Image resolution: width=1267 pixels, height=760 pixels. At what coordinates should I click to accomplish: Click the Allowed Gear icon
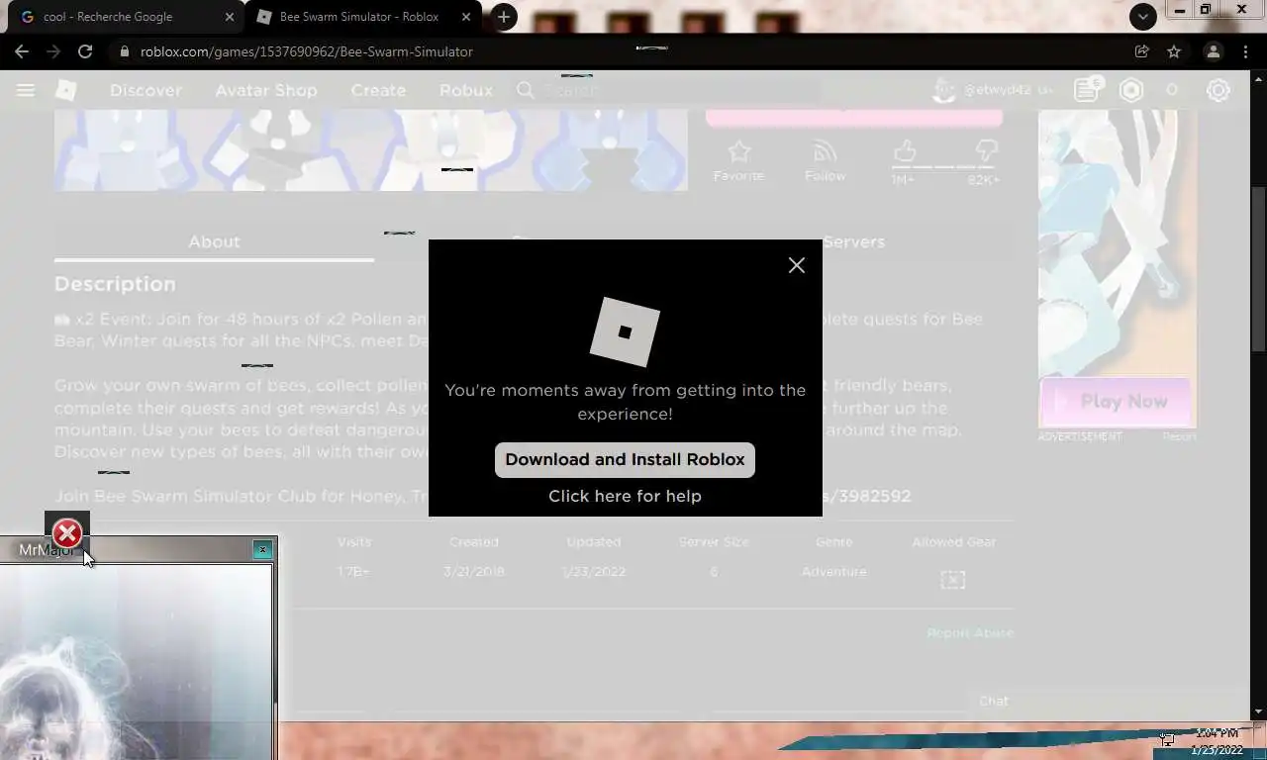pos(952,580)
